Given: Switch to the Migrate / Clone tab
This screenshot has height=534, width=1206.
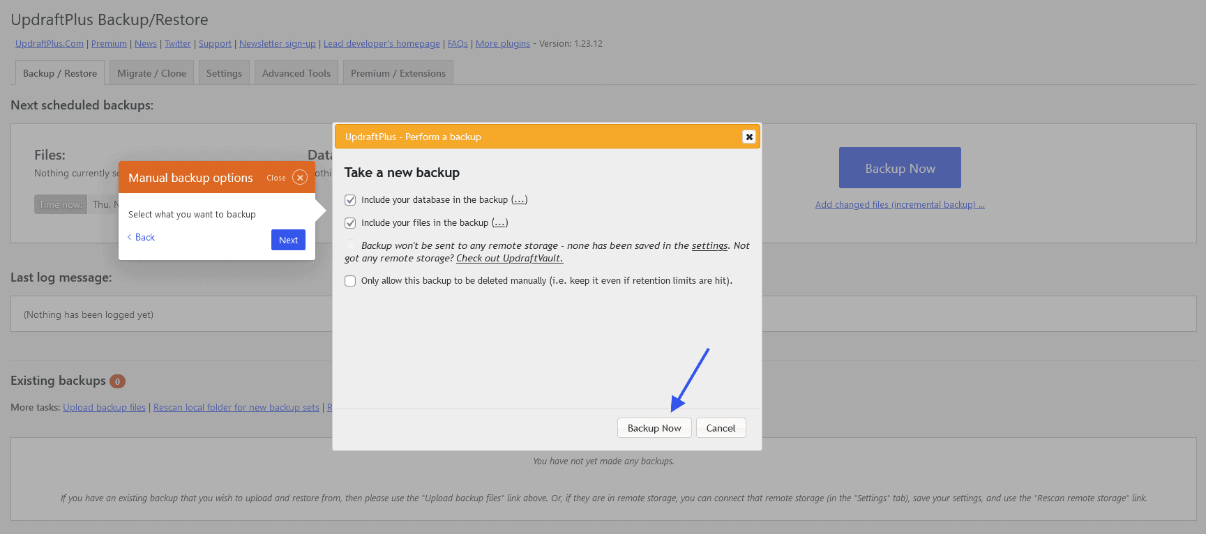Looking at the screenshot, I should click(151, 73).
